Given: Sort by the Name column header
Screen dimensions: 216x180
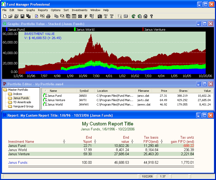Looking at the screenshot, I should click(59, 91).
